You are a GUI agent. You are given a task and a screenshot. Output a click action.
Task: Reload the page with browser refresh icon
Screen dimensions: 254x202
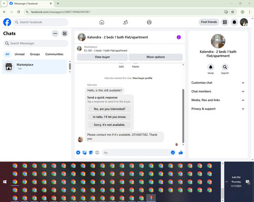pyautogui.click(x=19, y=12)
